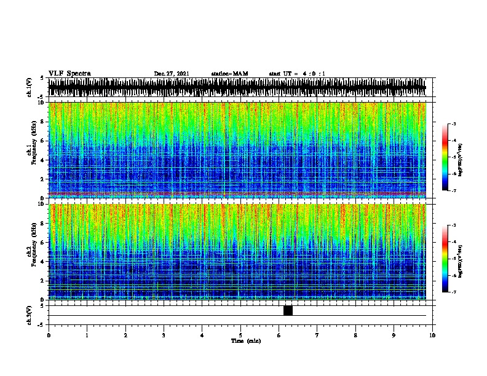Image resolution: width=487 pixels, height=376 pixels.
Task: Click the time axis tick label "9"
Action: 394,335
